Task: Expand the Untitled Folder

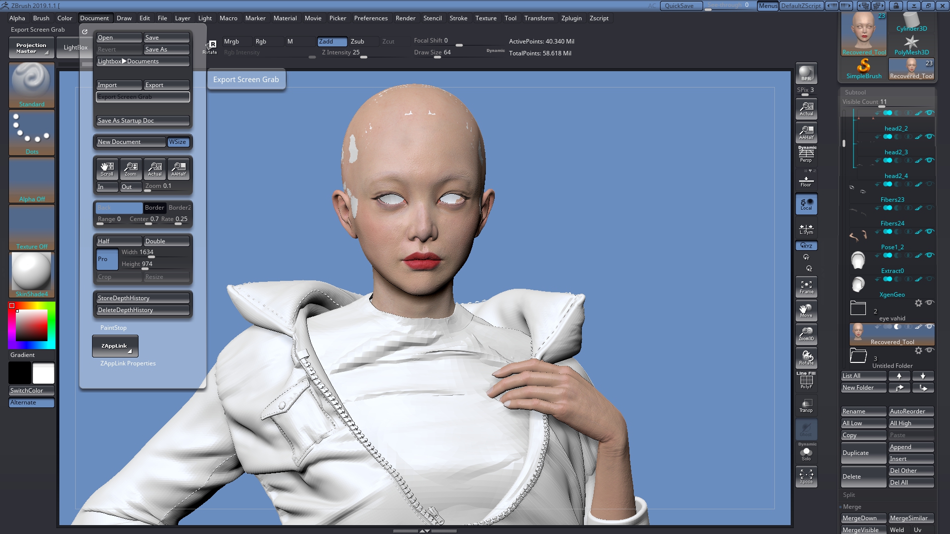Action: pos(858,356)
